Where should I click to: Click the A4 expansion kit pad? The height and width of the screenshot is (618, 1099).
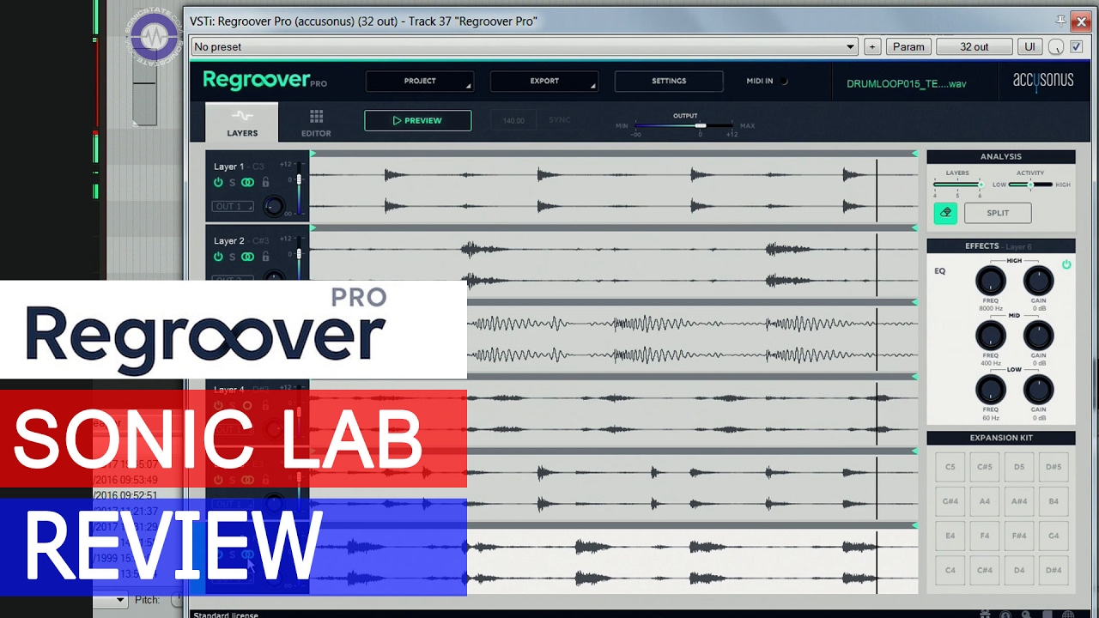point(985,501)
